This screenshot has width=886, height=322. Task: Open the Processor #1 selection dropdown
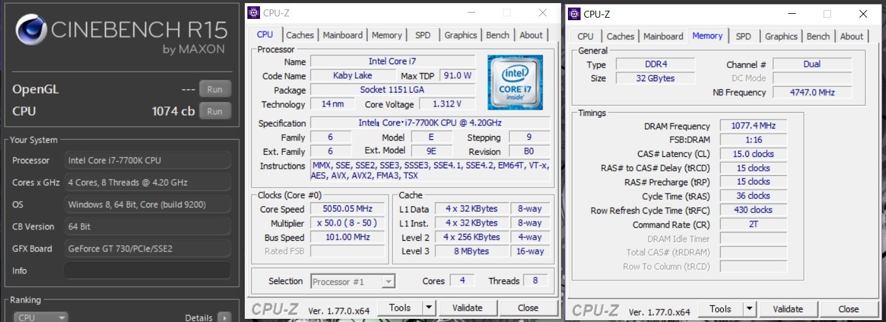(x=353, y=282)
